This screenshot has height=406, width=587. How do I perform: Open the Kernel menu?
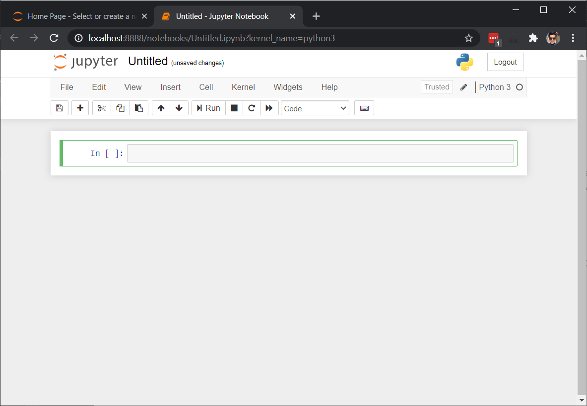pyautogui.click(x=243, y=87)
